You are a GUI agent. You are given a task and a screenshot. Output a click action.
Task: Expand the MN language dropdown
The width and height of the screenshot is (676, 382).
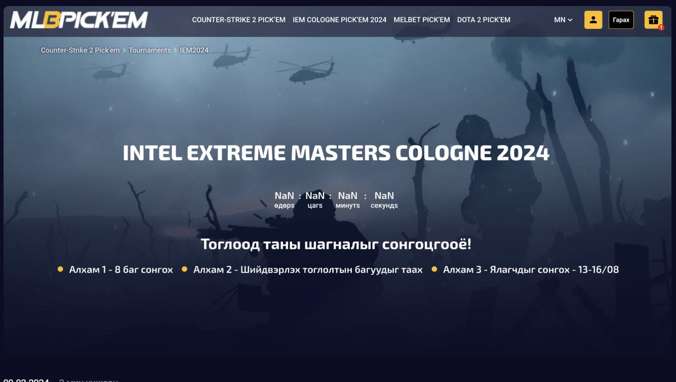pos(563,20)
